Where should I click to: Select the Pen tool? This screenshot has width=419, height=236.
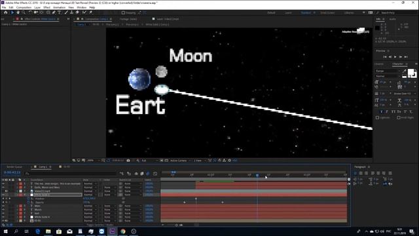click(54, 12)
